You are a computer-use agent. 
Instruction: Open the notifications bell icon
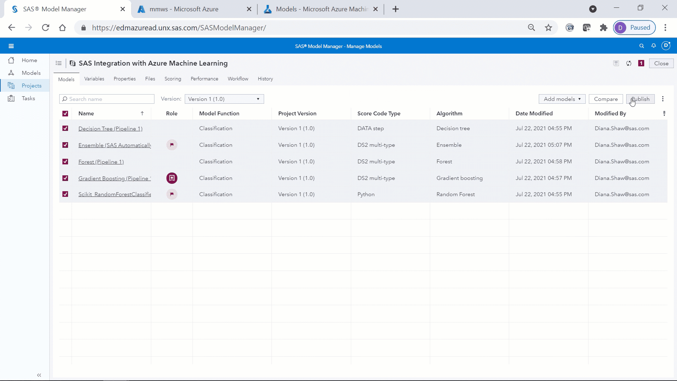click(653, 46)
